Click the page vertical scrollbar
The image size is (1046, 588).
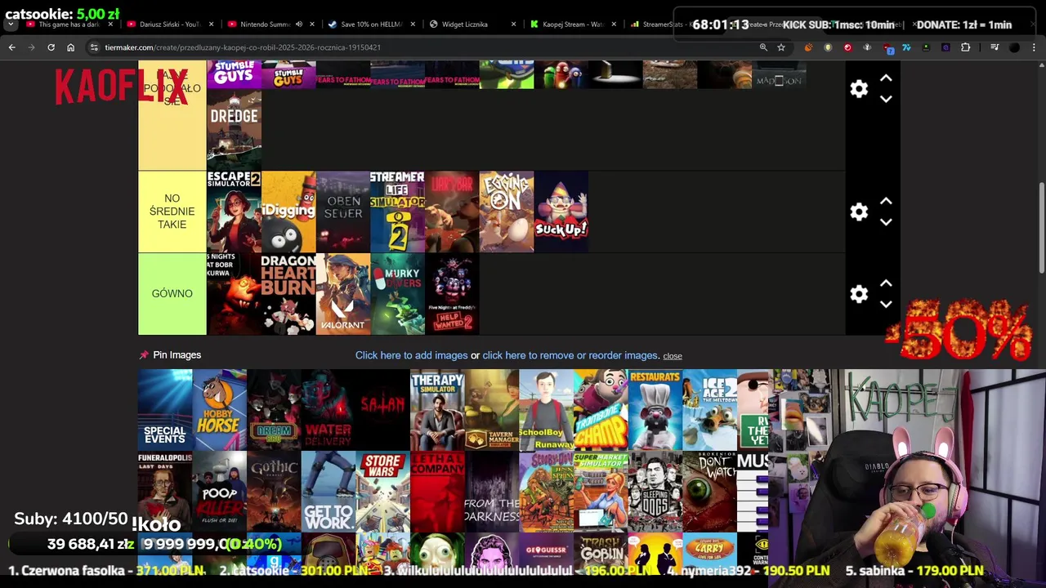1041,229
